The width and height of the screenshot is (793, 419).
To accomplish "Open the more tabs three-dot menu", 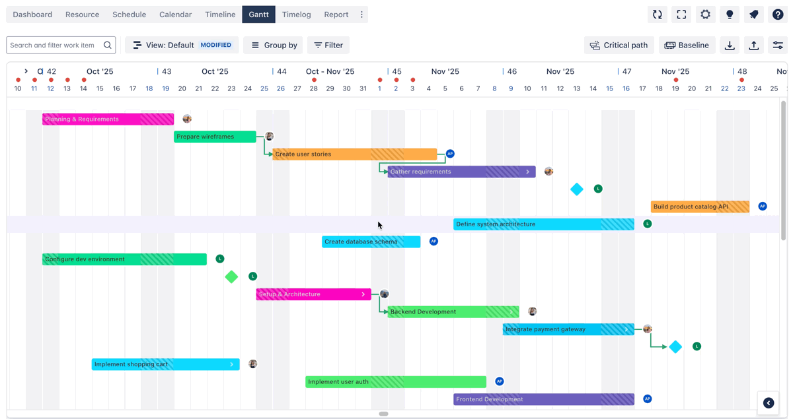I will click(361, 15).
